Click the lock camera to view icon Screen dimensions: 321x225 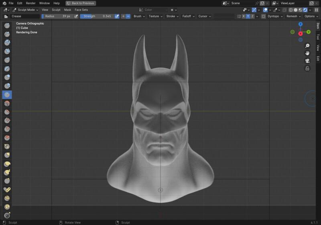(x=307, y=68)
